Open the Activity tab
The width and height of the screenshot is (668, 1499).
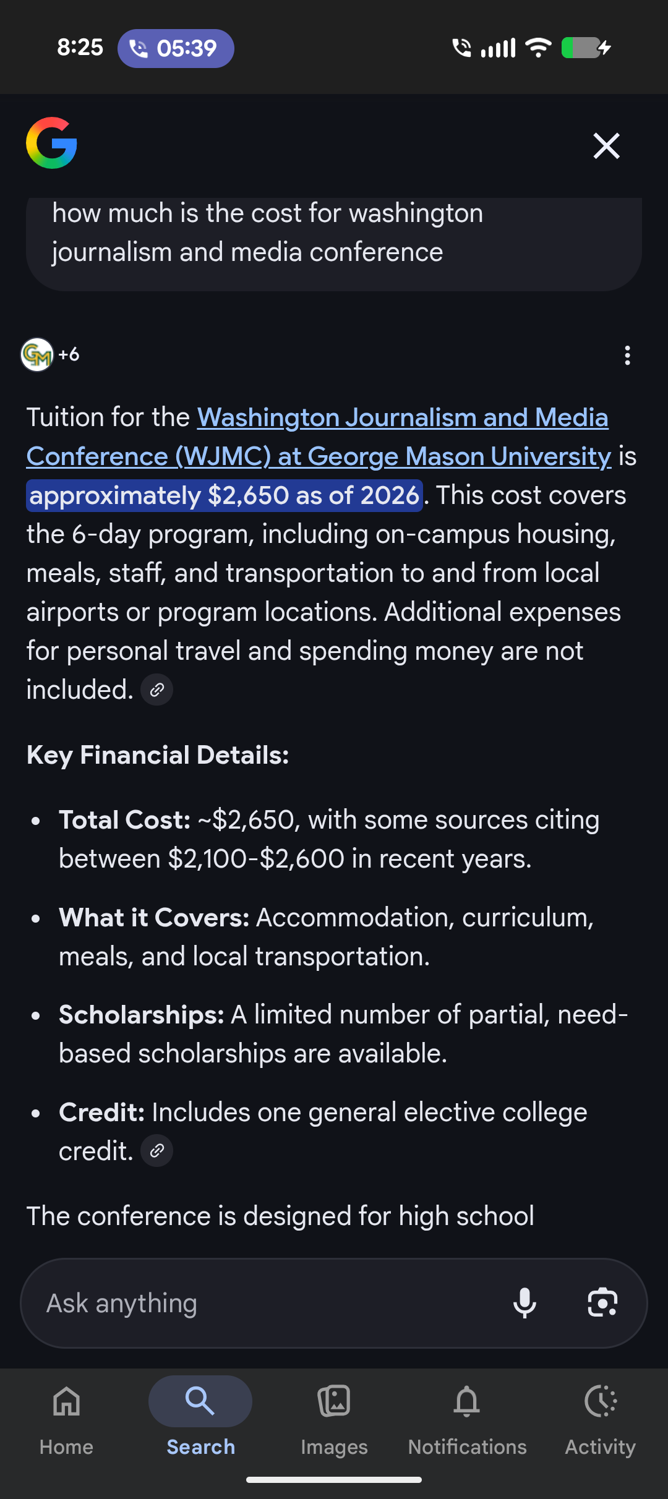click(600, 1416)
